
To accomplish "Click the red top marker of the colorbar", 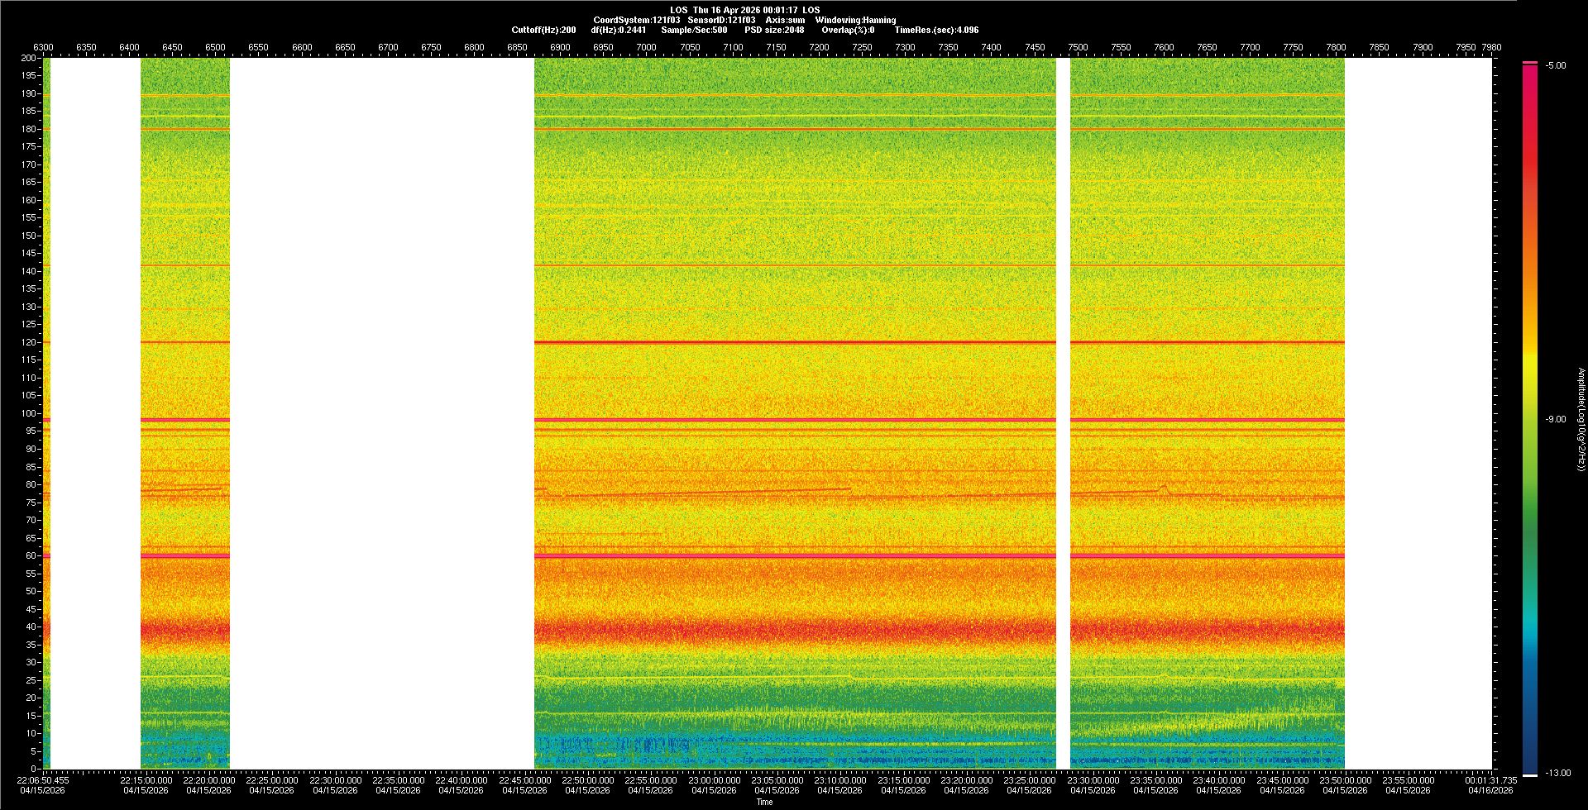I will pyautogui.click(x=1530, y=63).
